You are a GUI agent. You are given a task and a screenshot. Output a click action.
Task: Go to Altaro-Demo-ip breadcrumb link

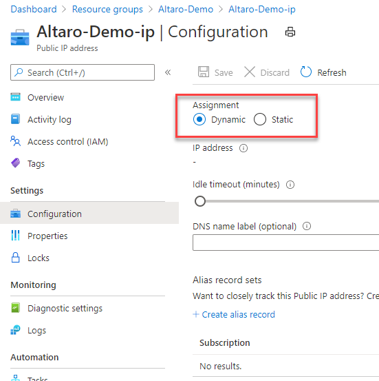262,9
